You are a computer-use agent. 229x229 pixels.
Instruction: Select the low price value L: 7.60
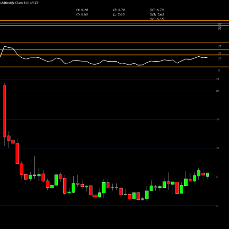click(119, 15)
